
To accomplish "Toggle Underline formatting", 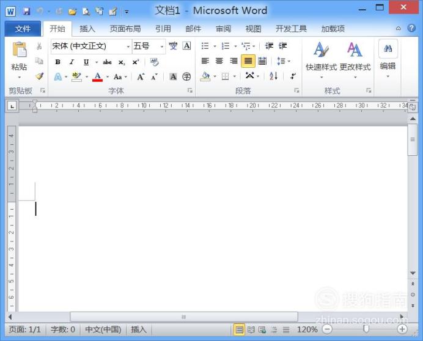I will [x=86, y=62].
